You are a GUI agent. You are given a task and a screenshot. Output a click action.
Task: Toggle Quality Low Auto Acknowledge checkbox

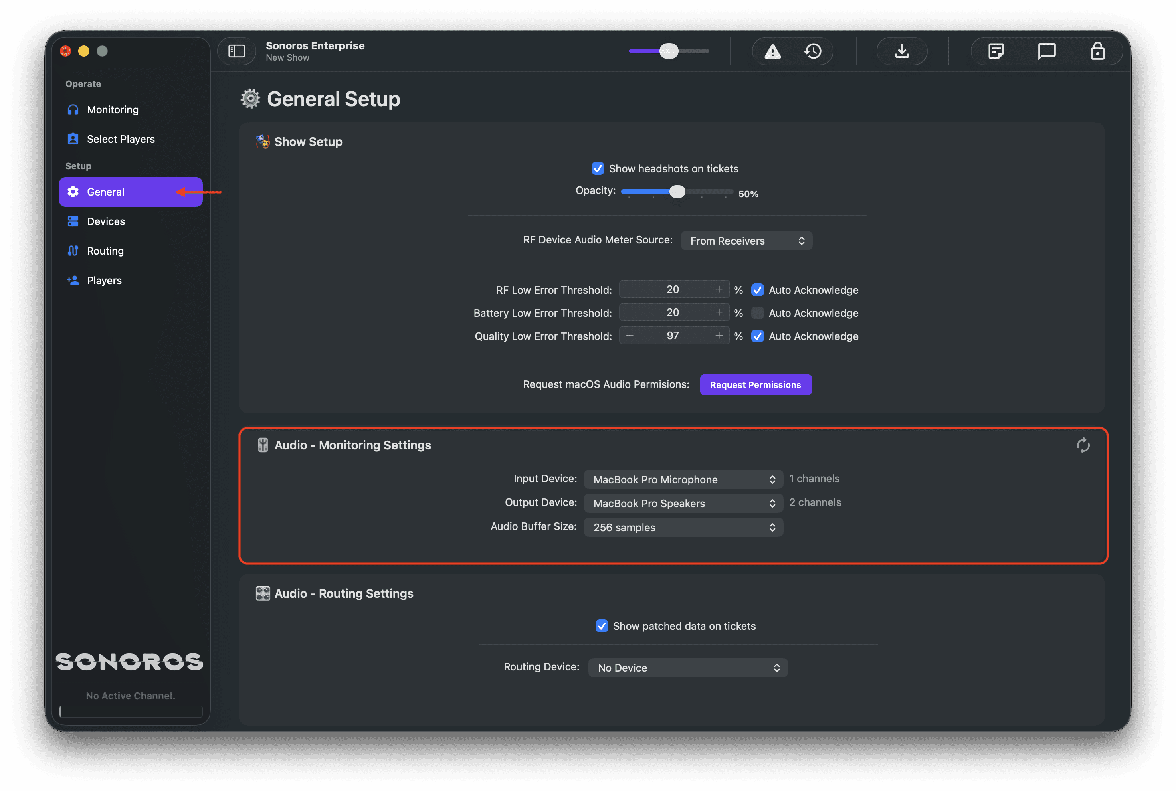coord(757,336)
